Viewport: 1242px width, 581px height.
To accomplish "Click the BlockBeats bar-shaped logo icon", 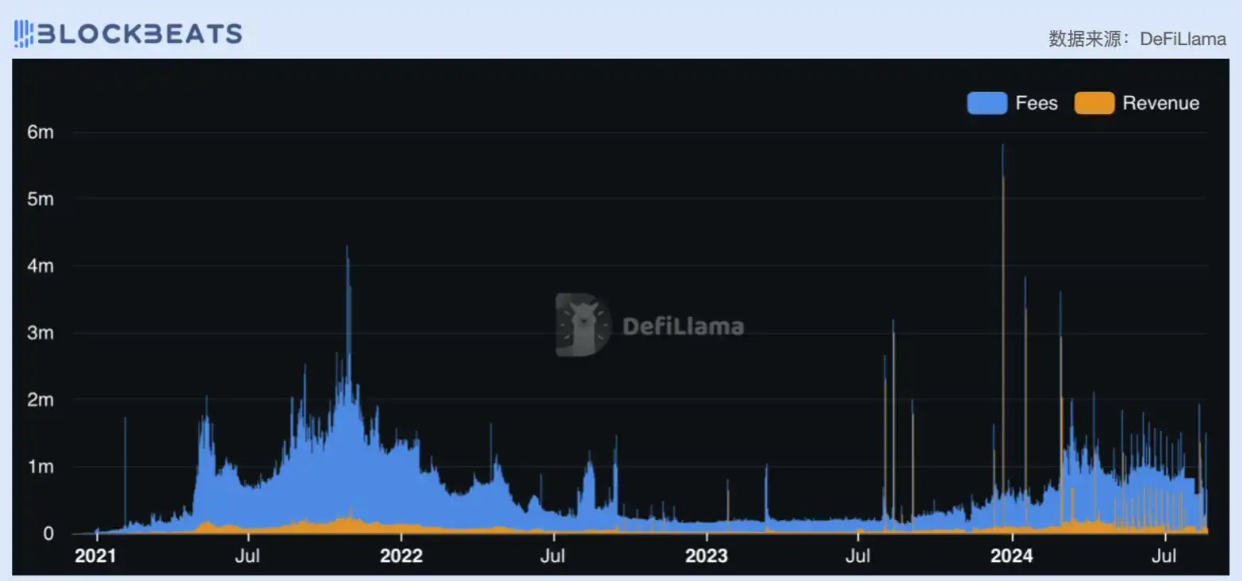I will [x=24, y=33].
